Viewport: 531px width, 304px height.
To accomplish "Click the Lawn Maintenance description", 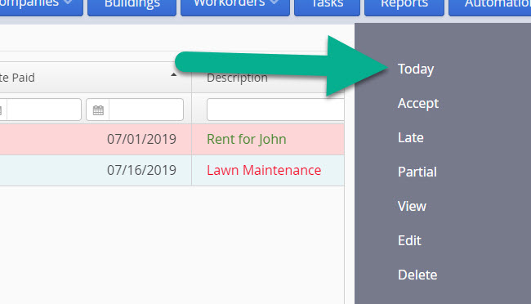I will point(264,170).
